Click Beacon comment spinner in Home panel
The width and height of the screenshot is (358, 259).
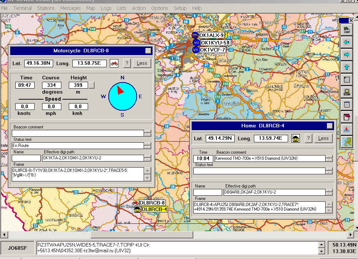329,159
